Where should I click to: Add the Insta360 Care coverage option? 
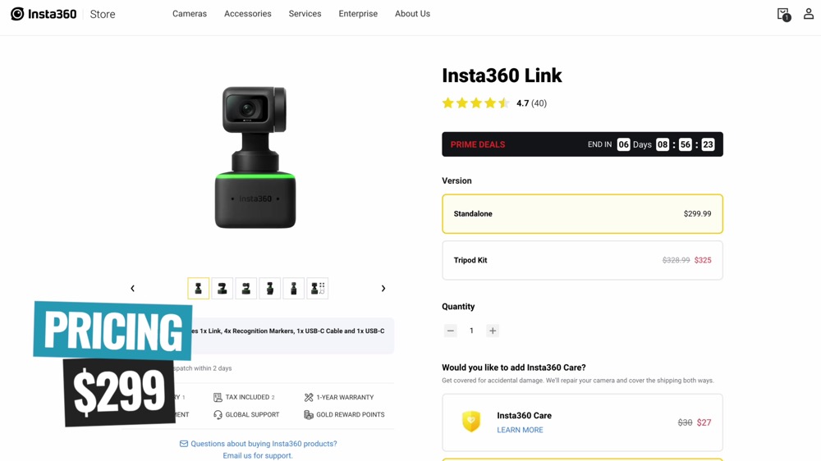[582, 422]
